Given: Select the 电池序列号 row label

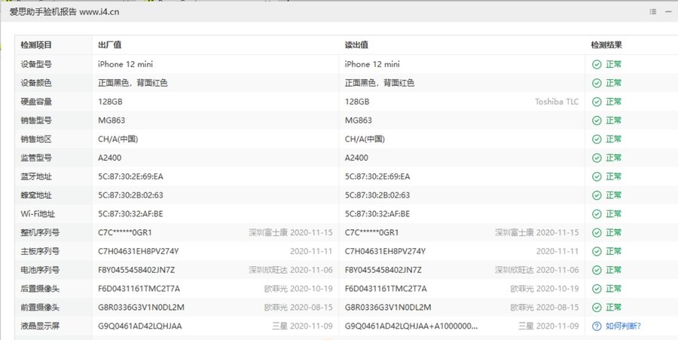Looking at the screenshot, I should [40, 270].
